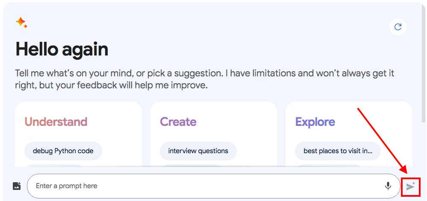Click the cut-off chip below 'interview questions'
427x201 pixels.
pyautogui.click(x=192, y=166)
